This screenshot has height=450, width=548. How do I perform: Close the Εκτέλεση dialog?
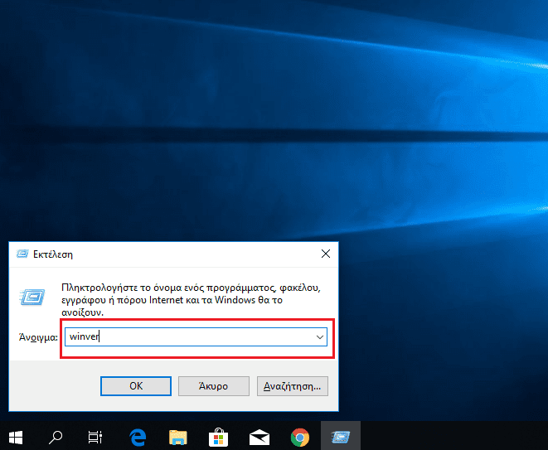coord(325,254)
